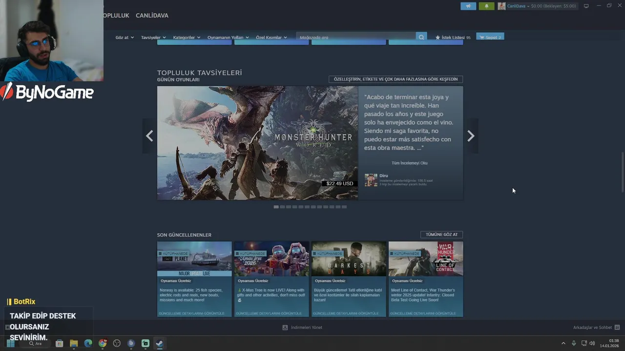Viewport: 625px width, 351px height.
Task: Open File Explorer from taskbar
Action: click(74, 343)
